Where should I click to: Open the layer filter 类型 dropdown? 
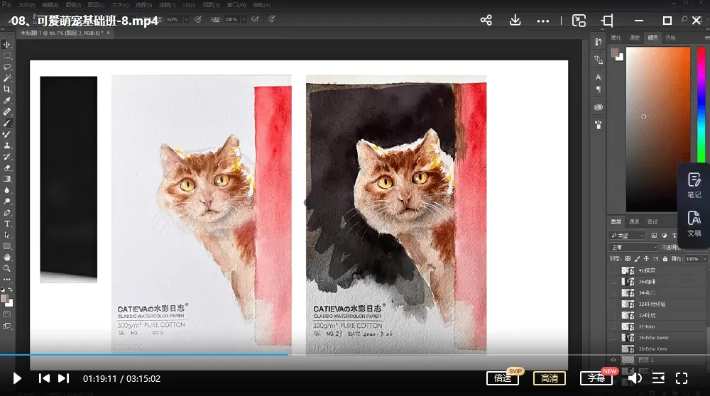628,235
